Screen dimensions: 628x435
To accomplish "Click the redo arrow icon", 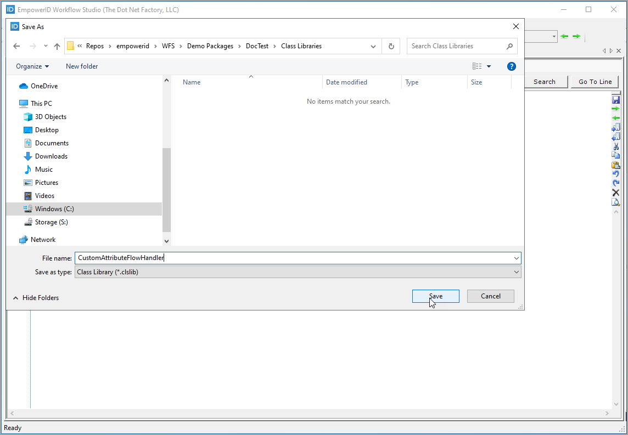I will pyautogui.click(x=616, y=183).
